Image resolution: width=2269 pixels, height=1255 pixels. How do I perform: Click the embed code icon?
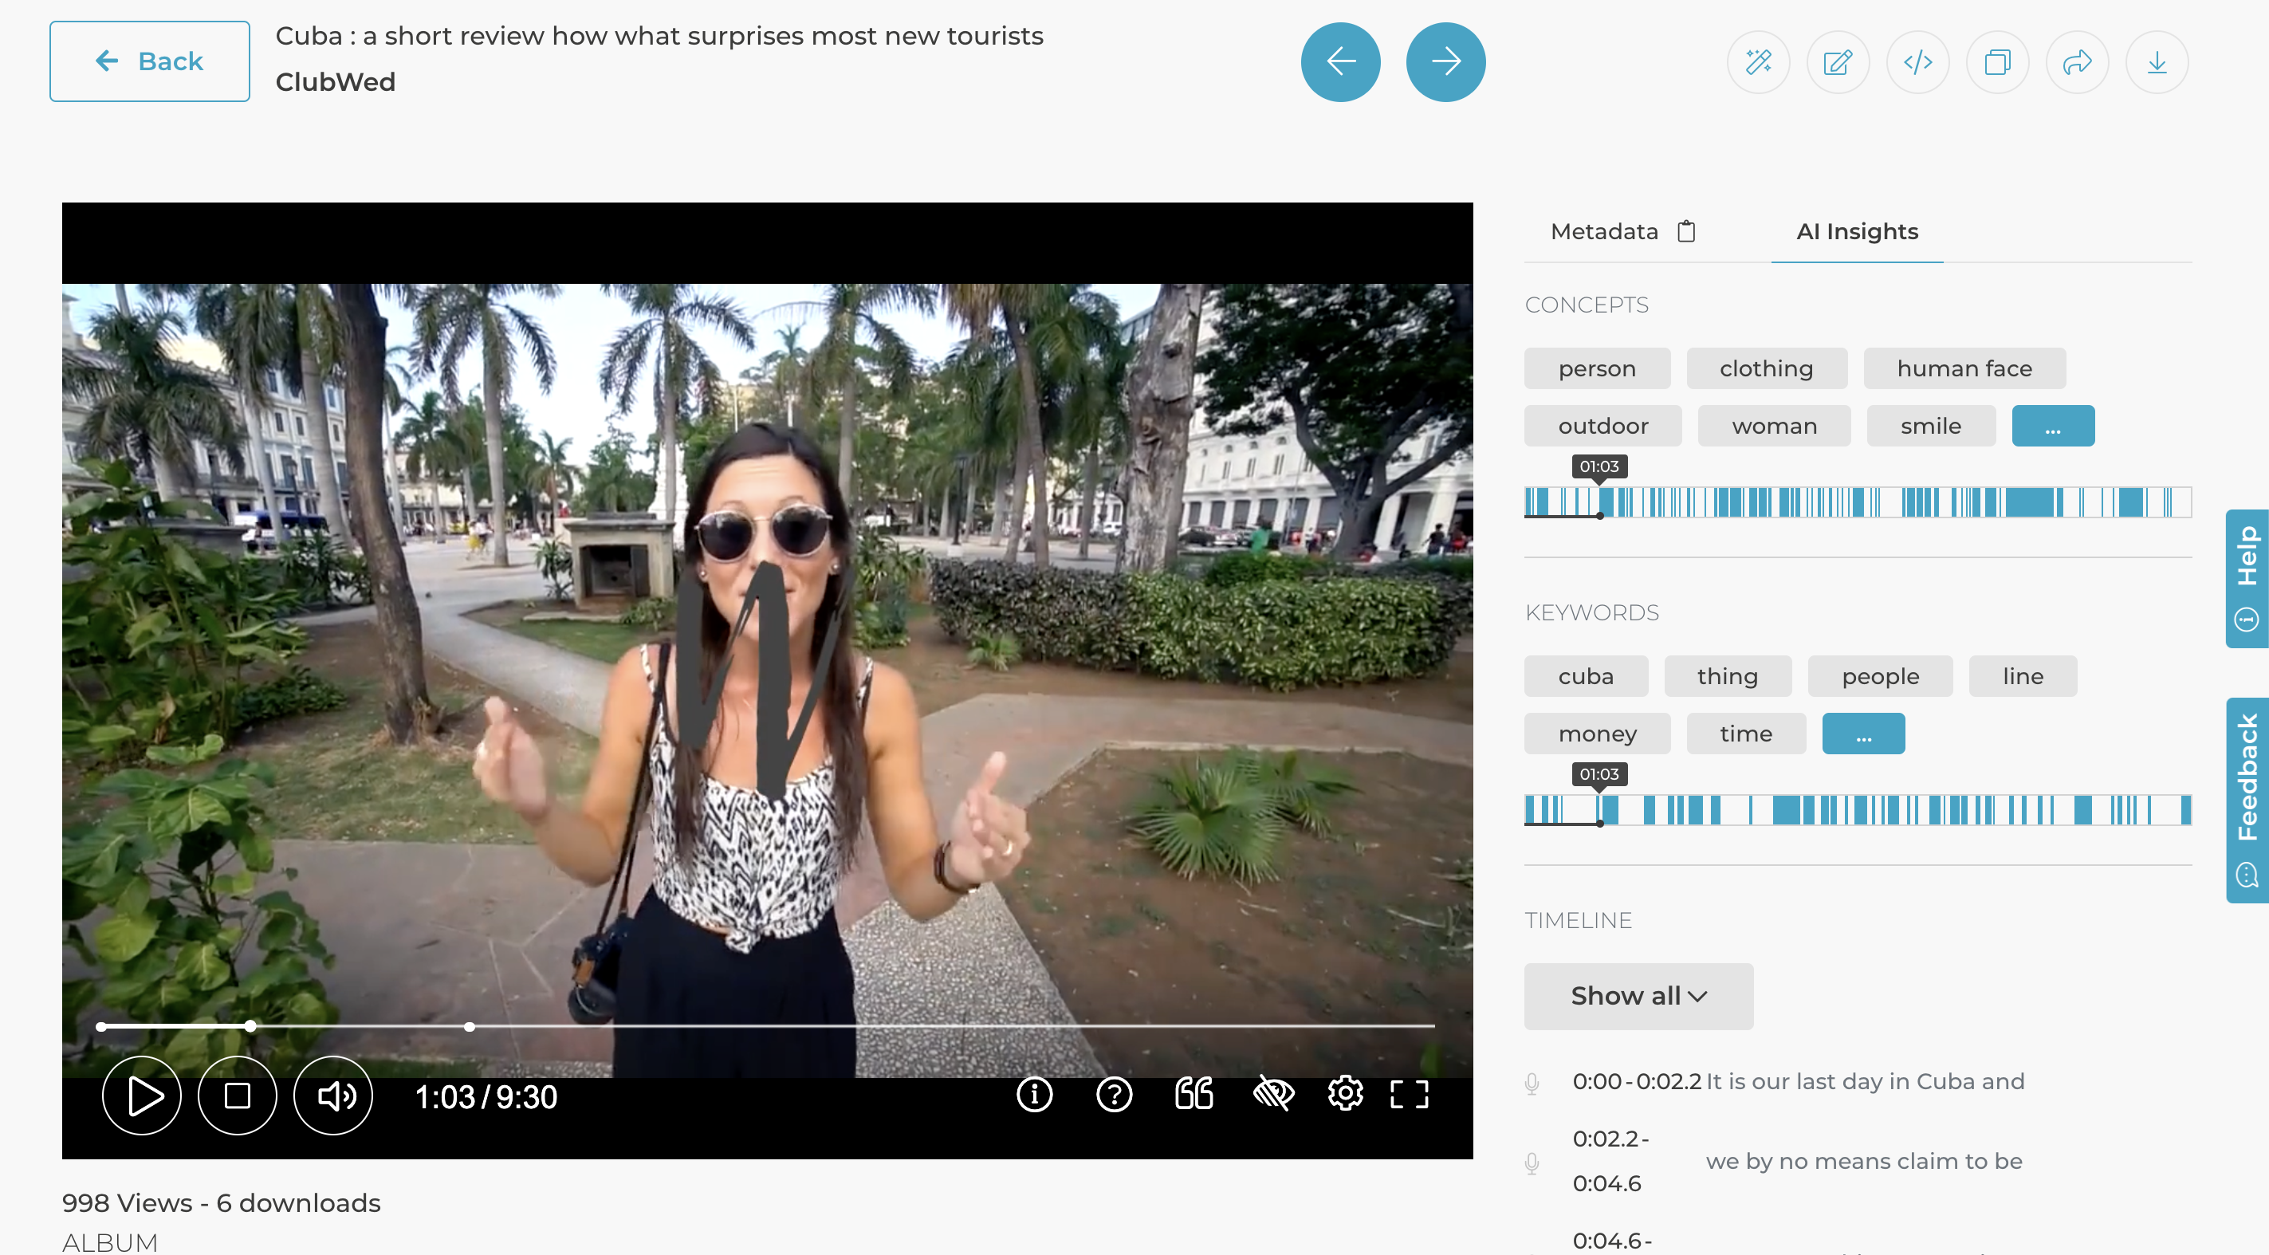coord(1917,62)
